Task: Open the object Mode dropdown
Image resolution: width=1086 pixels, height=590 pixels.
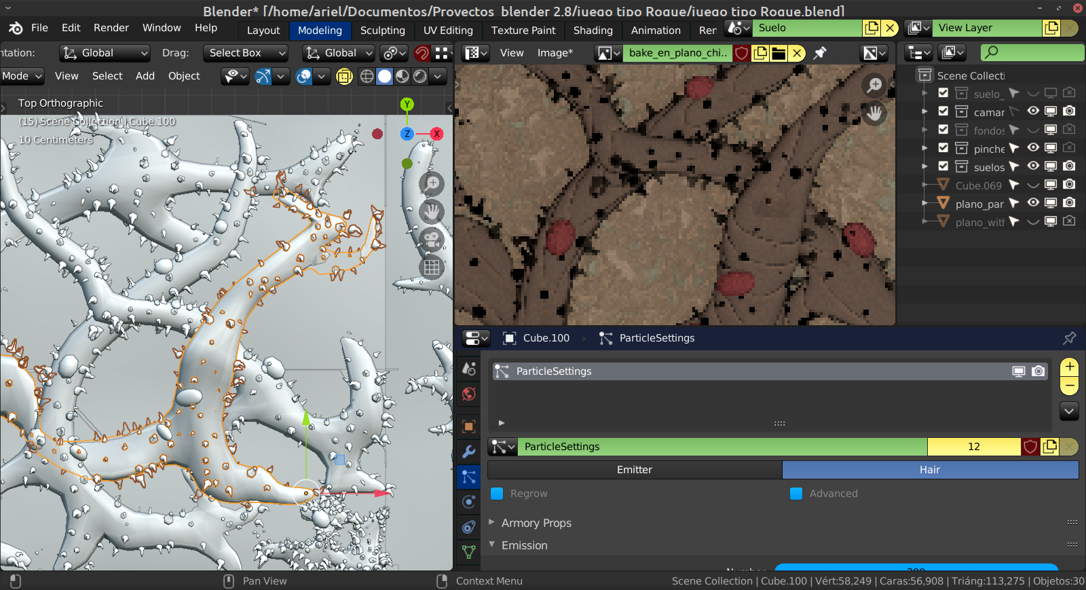Action: coord(22,76)
